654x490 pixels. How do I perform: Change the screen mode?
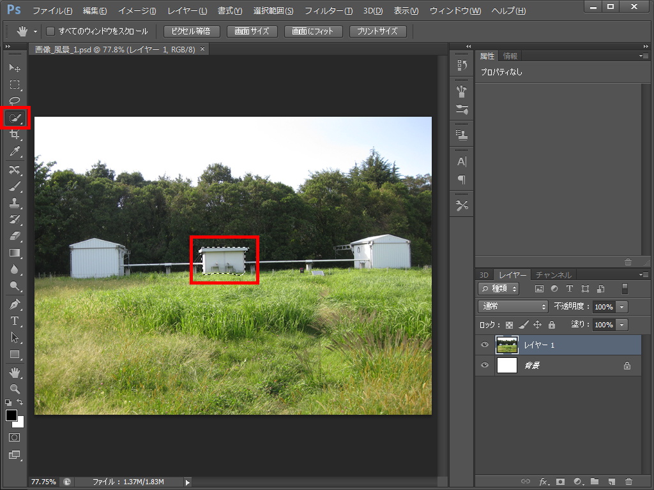pyautogui.click(x=15, y=455)
